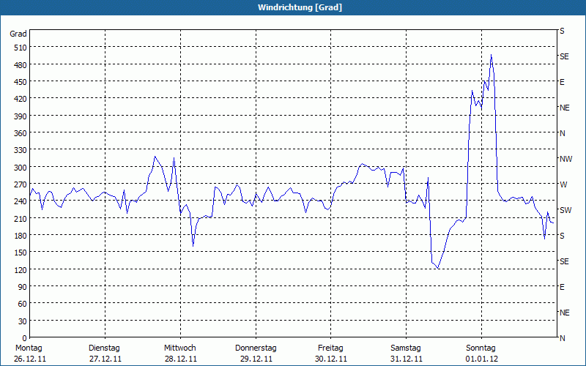Click the 330 degree axis label
586x366 pixels.
[x=21, y=150]
